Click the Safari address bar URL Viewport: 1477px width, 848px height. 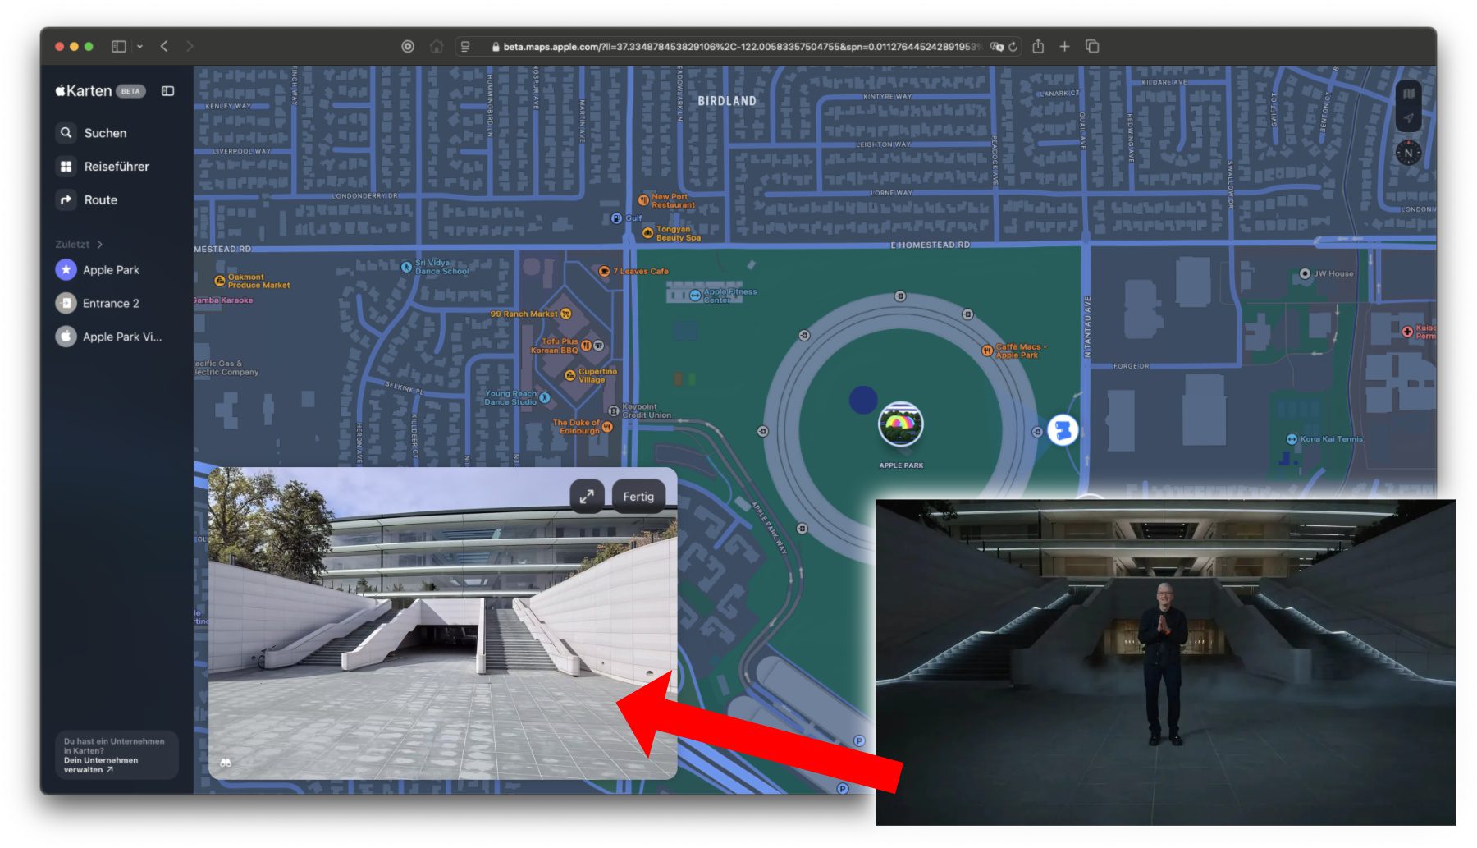pos(738,47)
